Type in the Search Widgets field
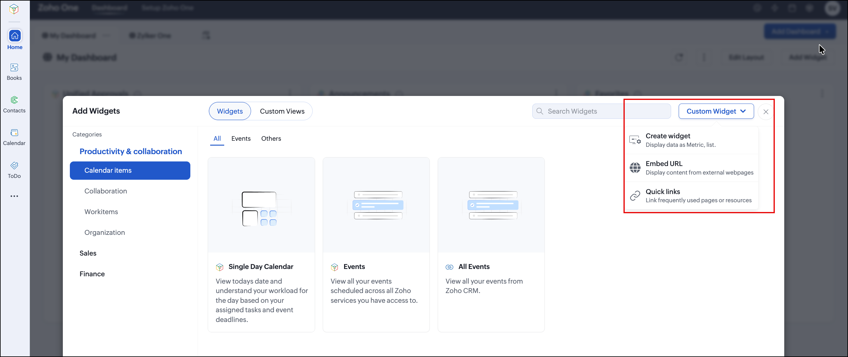 (x=602, y=111)
